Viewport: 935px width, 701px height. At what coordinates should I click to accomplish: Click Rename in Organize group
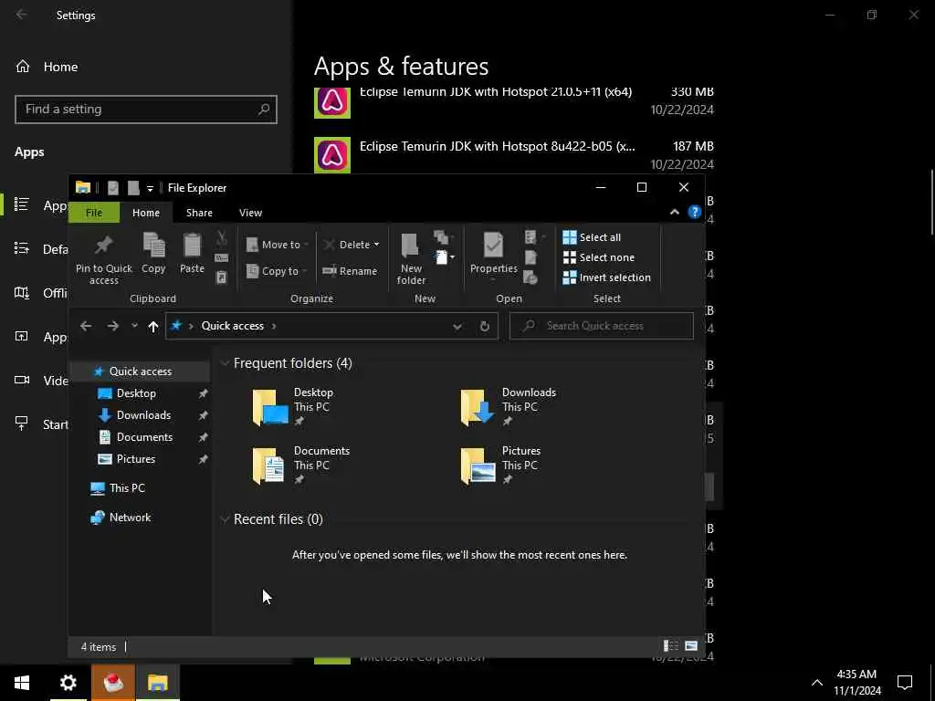coord(350,270)
